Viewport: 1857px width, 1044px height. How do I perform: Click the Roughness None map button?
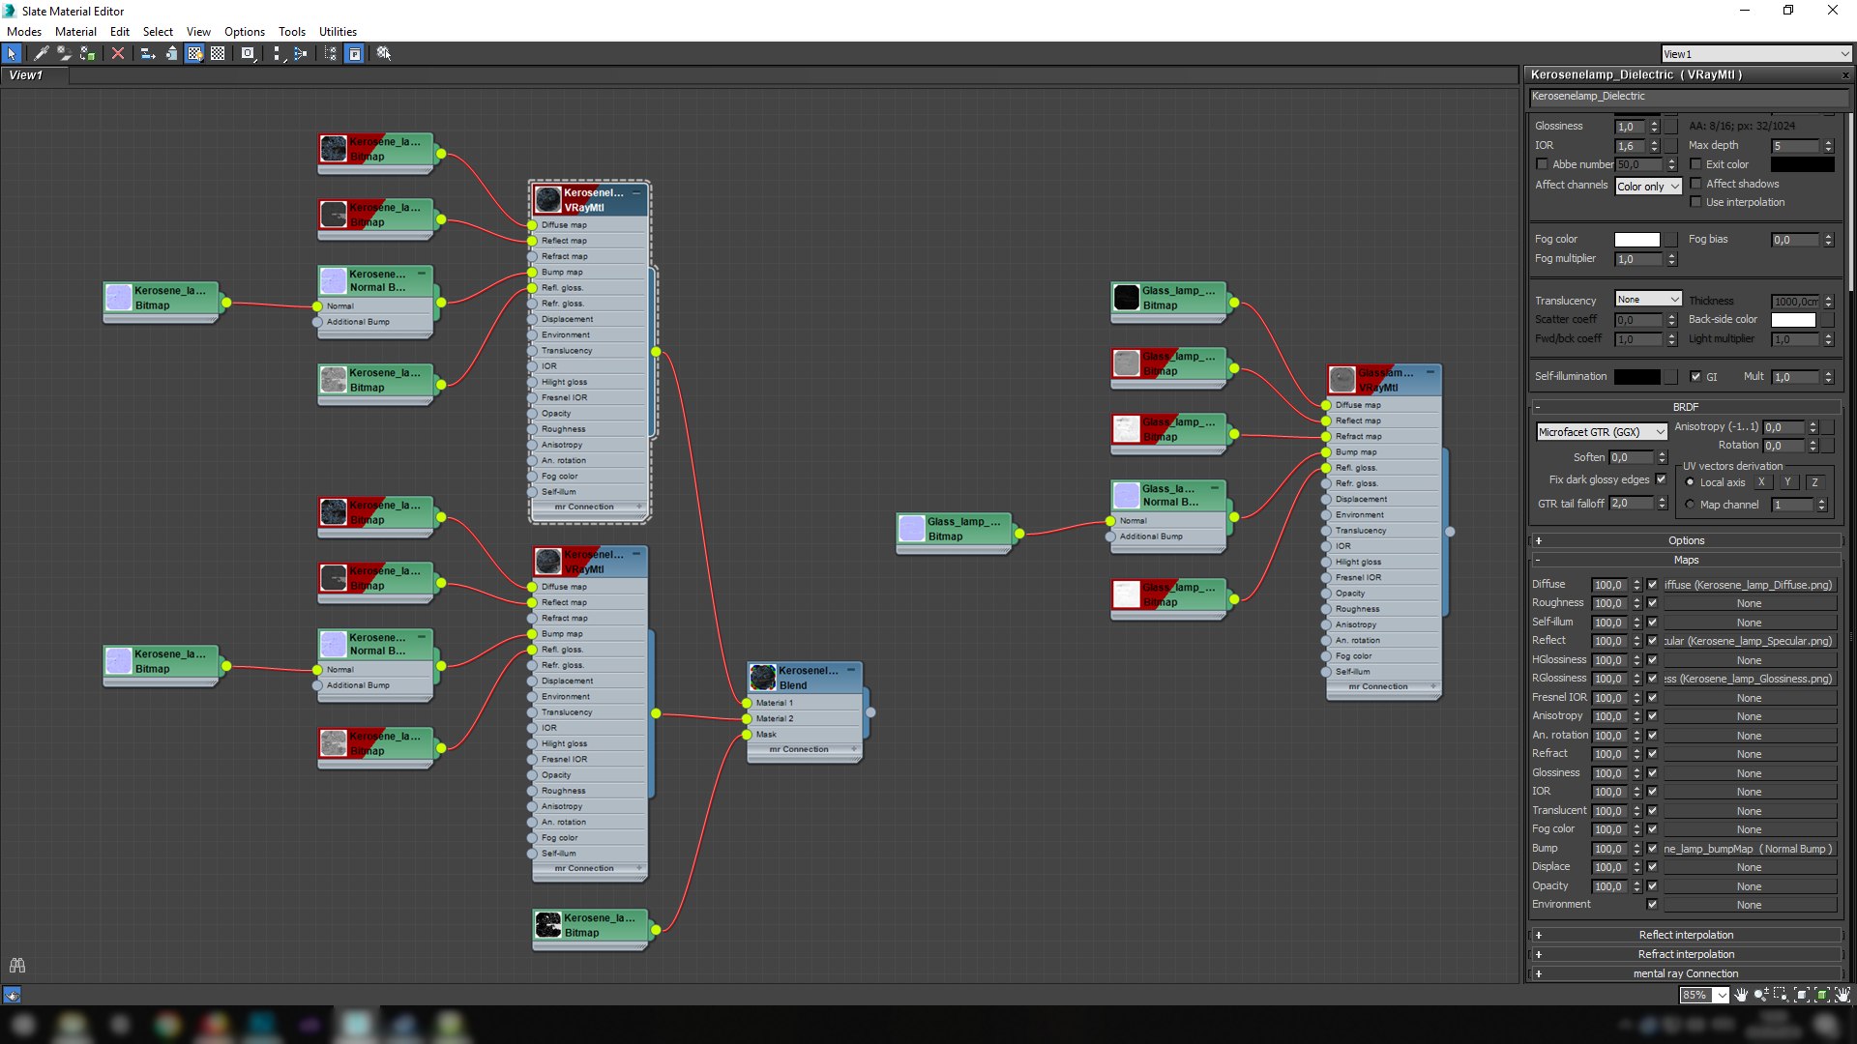coord(1749,603)
